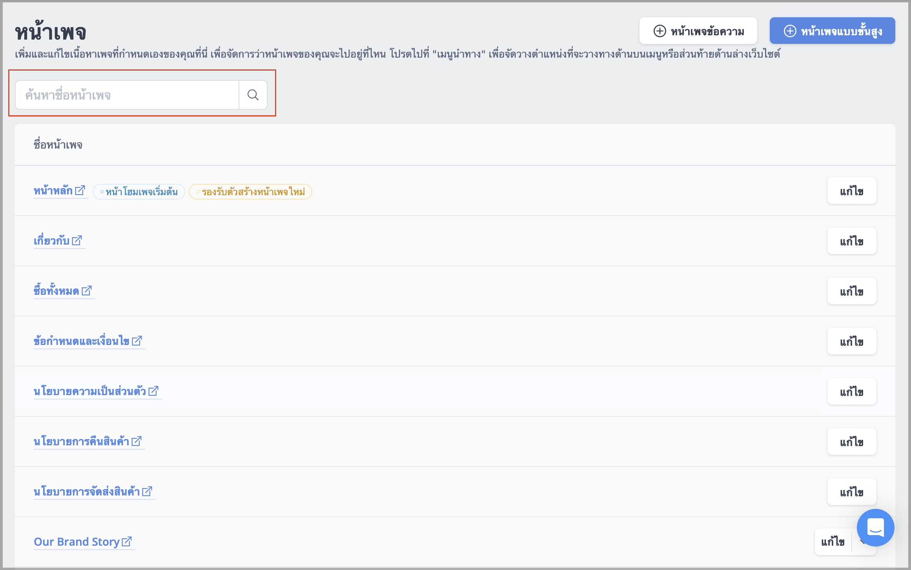Create an advanced page (หน้าเพจแบบขั้นสูง)
Viewport: 911px width, 570px height.
coord(832,31)
